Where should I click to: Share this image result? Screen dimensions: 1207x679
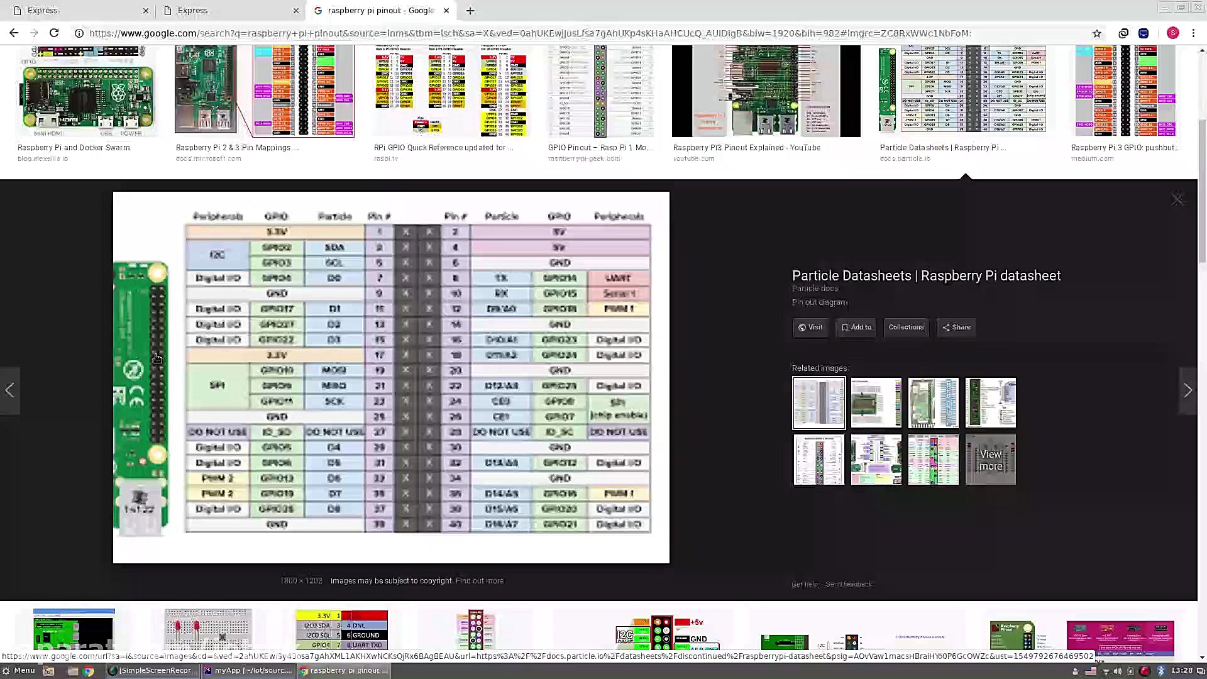pyautogui.click(x=956, y=327)
